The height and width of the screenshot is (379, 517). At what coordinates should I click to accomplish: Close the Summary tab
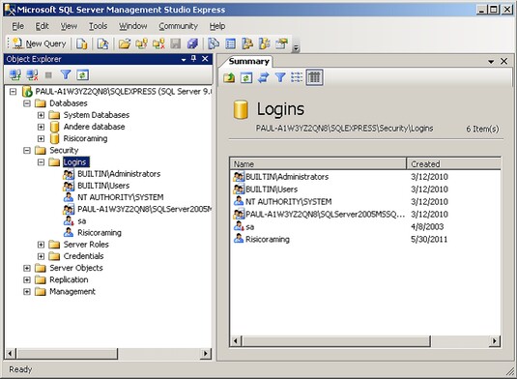(x=503, y=61)
